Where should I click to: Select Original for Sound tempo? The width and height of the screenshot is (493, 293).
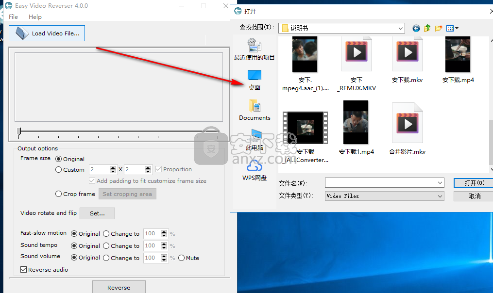(74, 245)
